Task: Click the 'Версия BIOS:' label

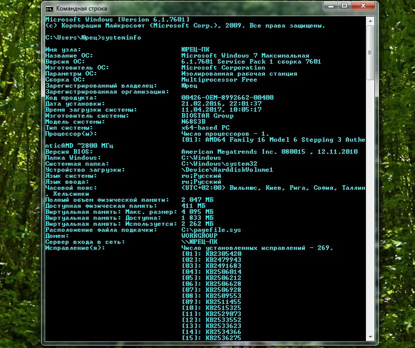Action: pyautogui.click(x=69, y=152)
